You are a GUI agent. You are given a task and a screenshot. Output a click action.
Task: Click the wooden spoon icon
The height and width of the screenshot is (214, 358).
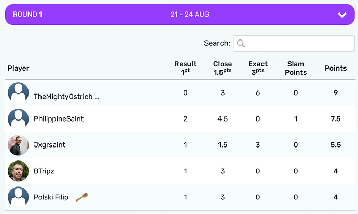point(82,197)
